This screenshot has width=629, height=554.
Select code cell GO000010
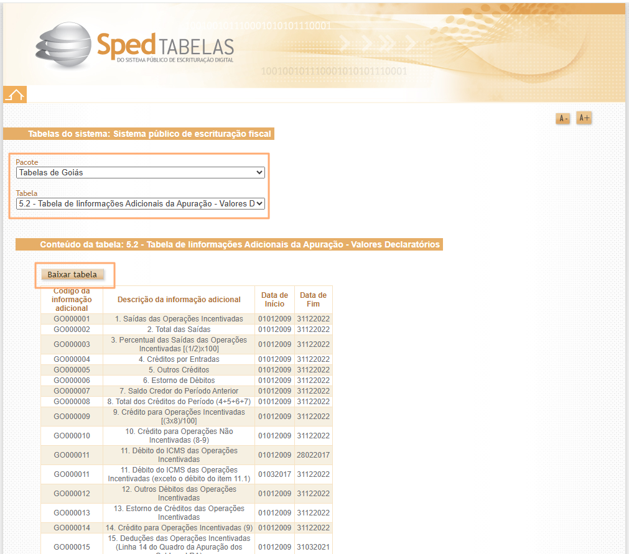[72, 436]
